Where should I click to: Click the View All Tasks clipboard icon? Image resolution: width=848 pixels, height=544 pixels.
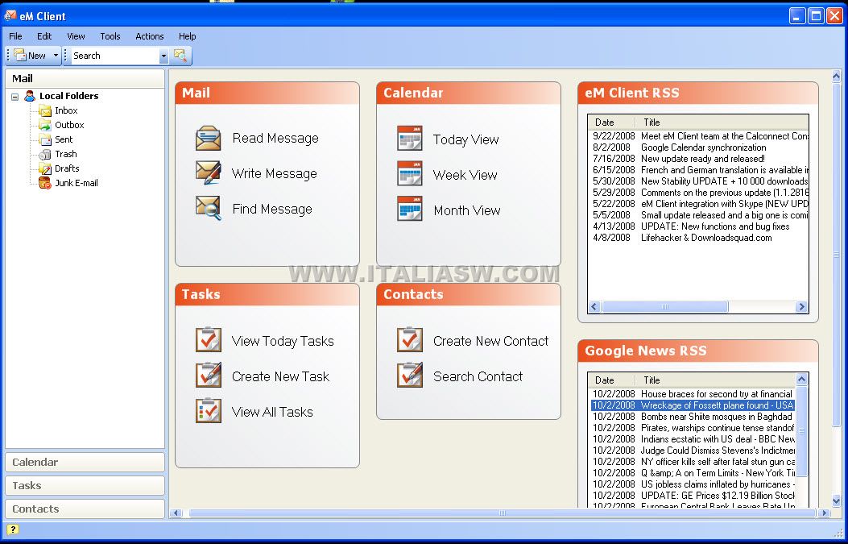pos(209,410)
